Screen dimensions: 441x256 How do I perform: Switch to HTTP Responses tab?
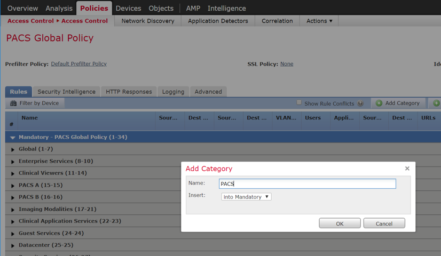(x=129, y=92)
